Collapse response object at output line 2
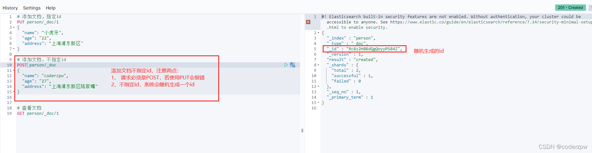This screenshot has height=153, width=592. pyautogui.click(x=319, y=33)
